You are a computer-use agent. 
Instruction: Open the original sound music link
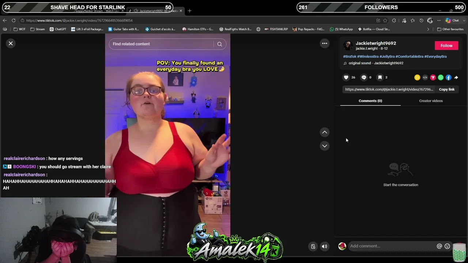click(376, 63)
